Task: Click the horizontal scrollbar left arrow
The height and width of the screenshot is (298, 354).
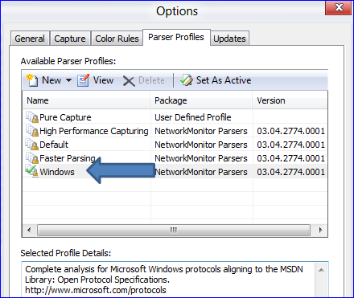Action: click(29, 230)
